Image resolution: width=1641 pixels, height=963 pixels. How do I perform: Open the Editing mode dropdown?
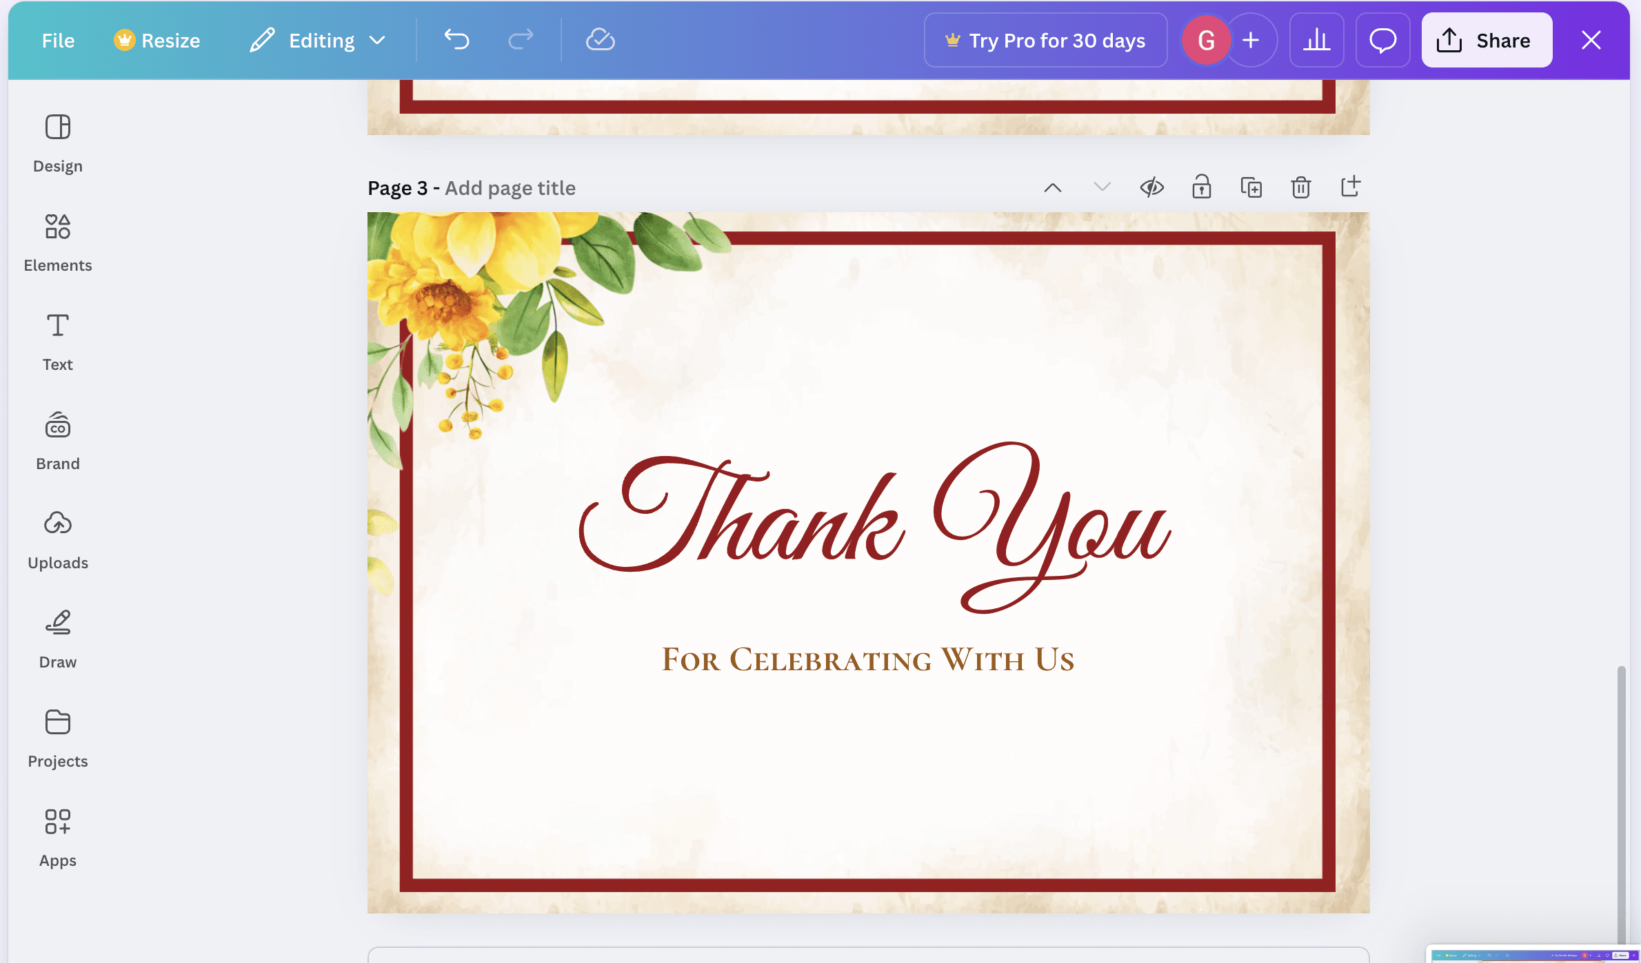(x=318, y=40)
